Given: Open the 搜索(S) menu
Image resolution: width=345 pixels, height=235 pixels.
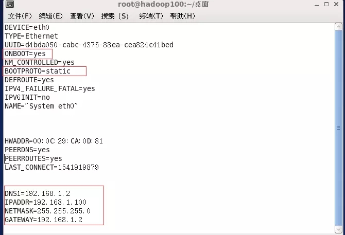Looking at the screenshot, I should tap(115, 16).
